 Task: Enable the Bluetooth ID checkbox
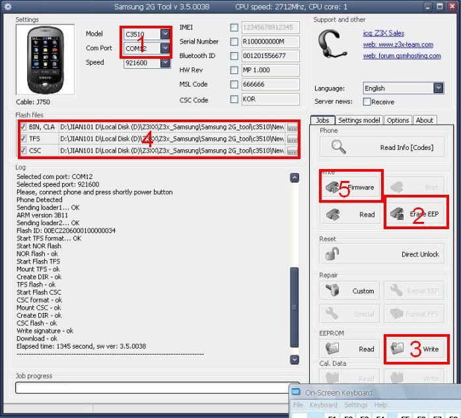coord(234,55)
